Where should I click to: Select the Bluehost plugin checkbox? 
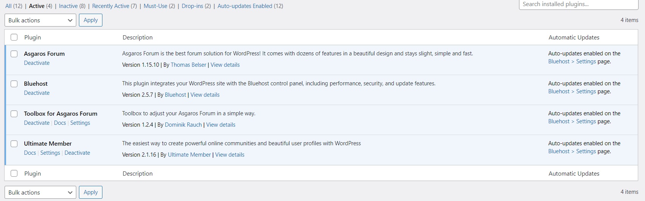click(x=14, y=84)
